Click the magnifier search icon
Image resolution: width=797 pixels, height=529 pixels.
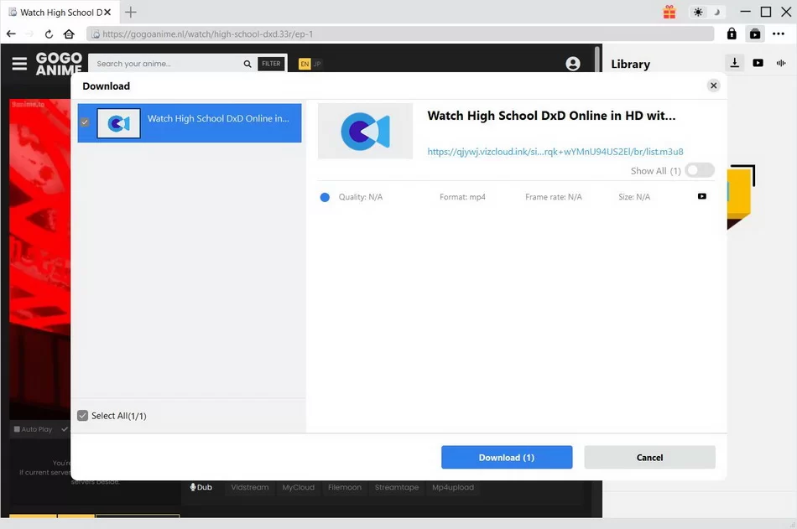click(x=247, y=64)
